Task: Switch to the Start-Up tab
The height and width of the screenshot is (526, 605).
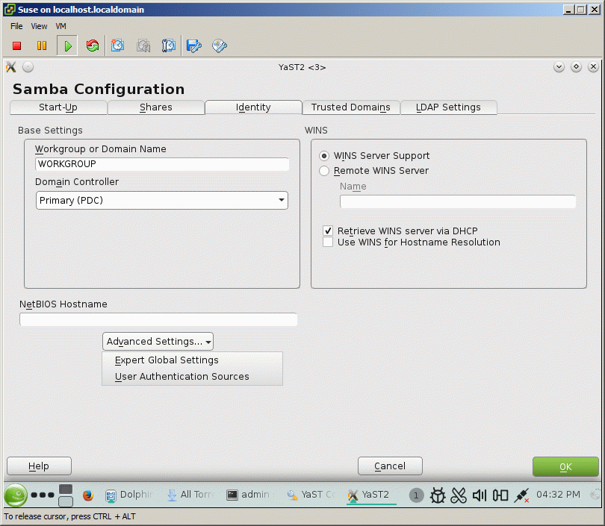Action: click(58, 107)
